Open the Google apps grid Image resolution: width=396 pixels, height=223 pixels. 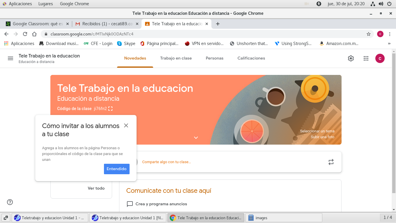coord(366,58)
